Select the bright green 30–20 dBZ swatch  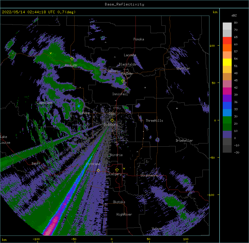pos(227,120)
